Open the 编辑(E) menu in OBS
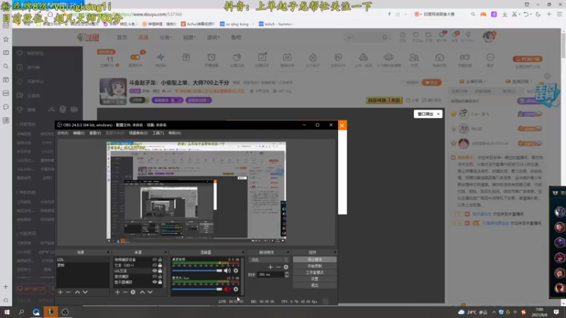The height and width of the screenshot is (318, 566). [79, 133]
